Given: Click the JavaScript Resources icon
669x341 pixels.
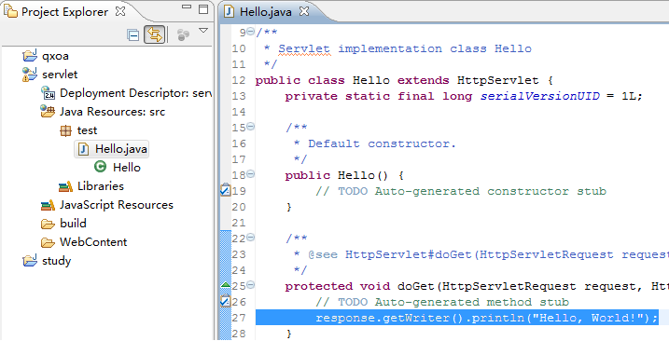Looking at the screenshot, I should click(48, 205).
